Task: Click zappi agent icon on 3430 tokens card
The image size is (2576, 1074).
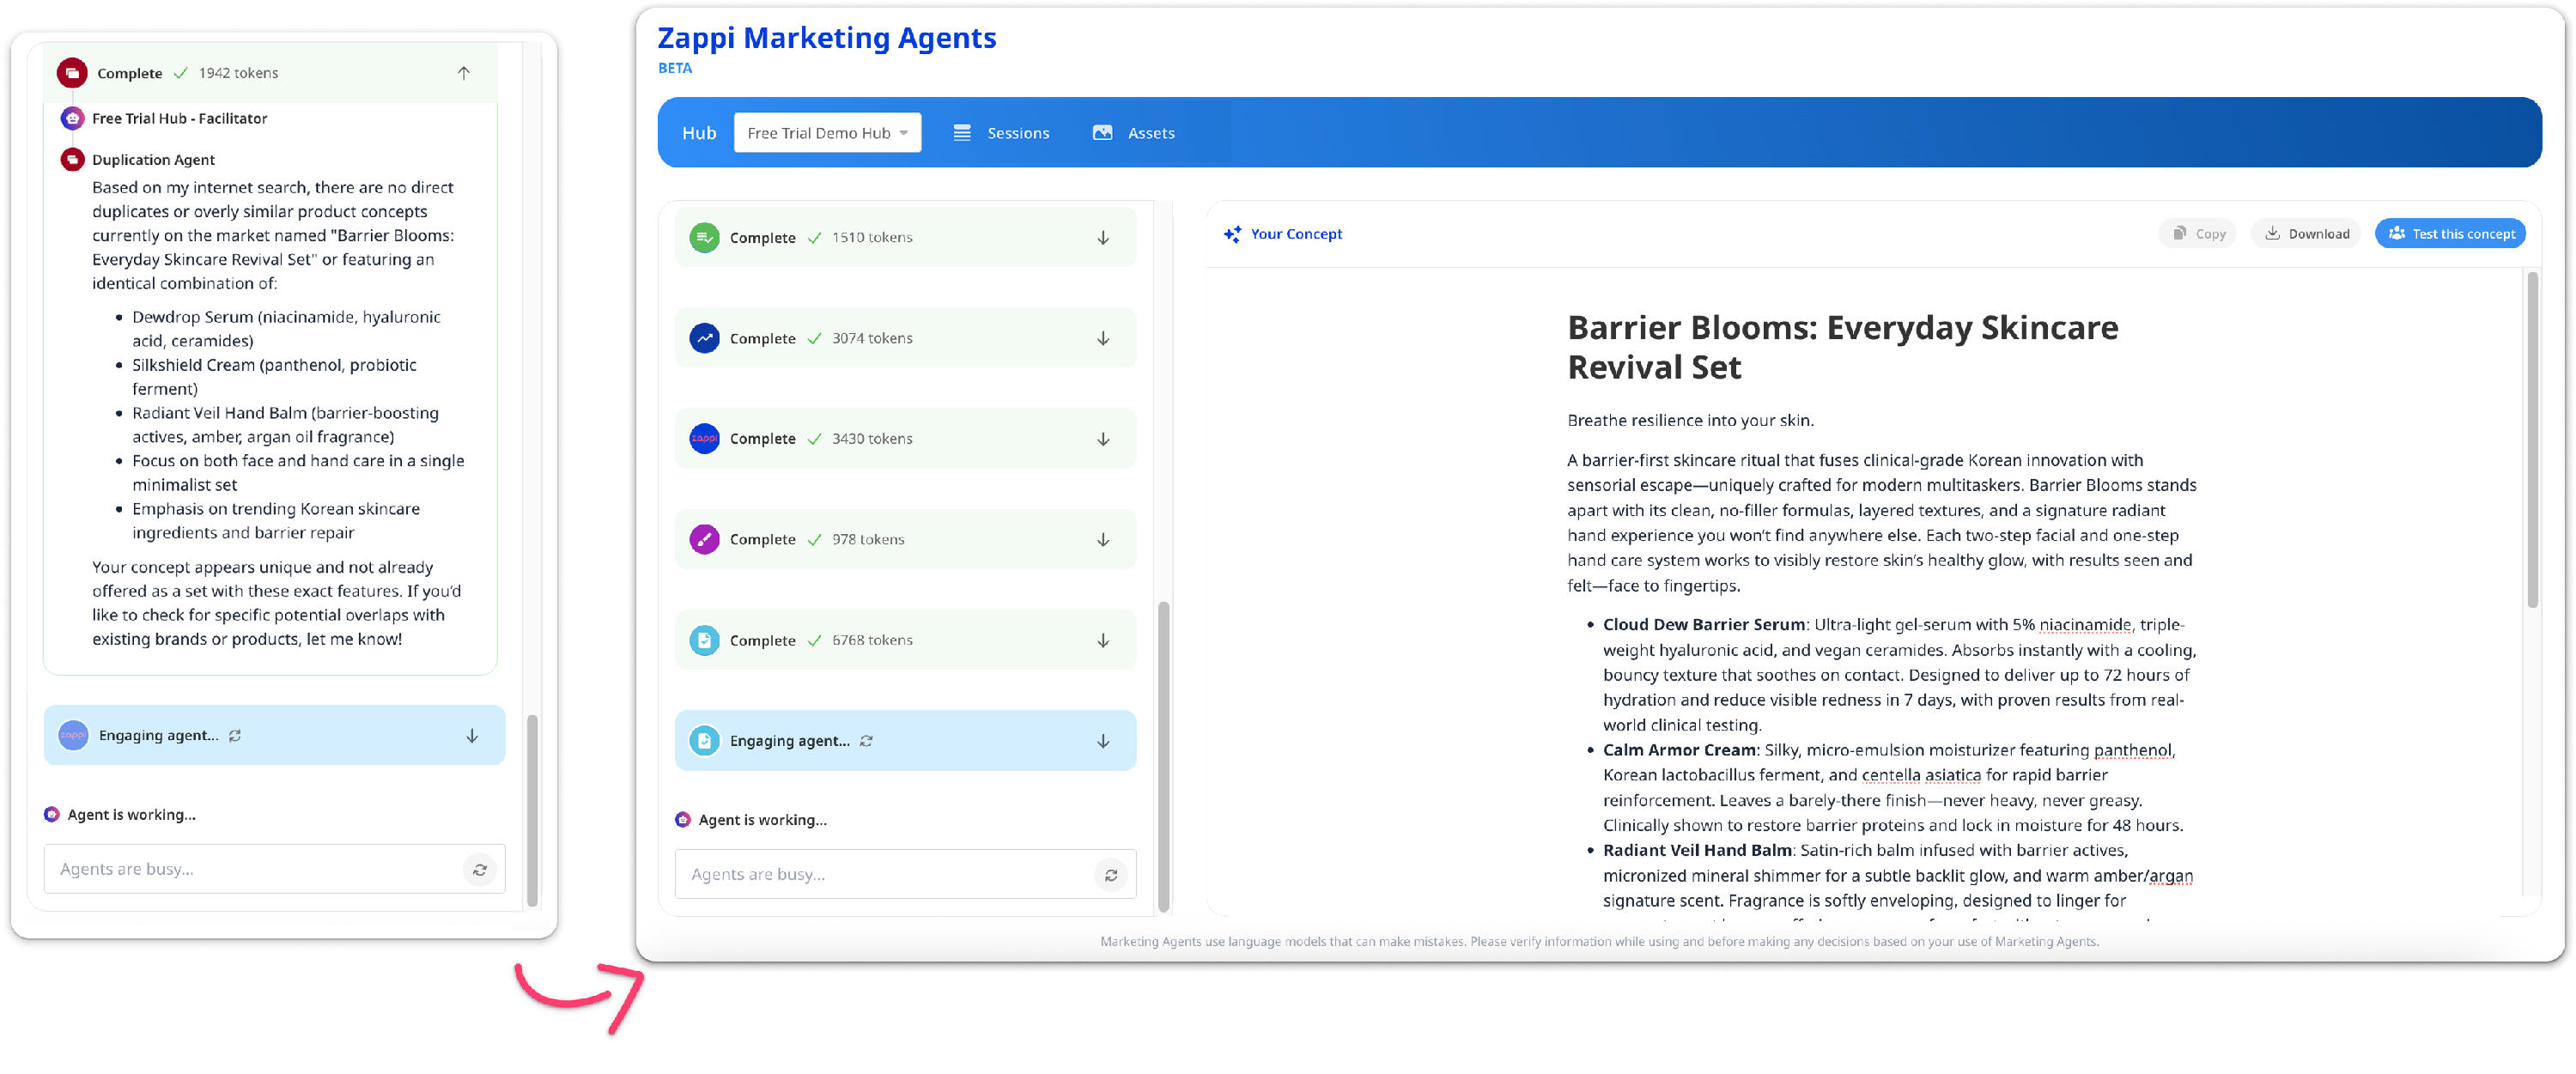Action: point(704,438)
